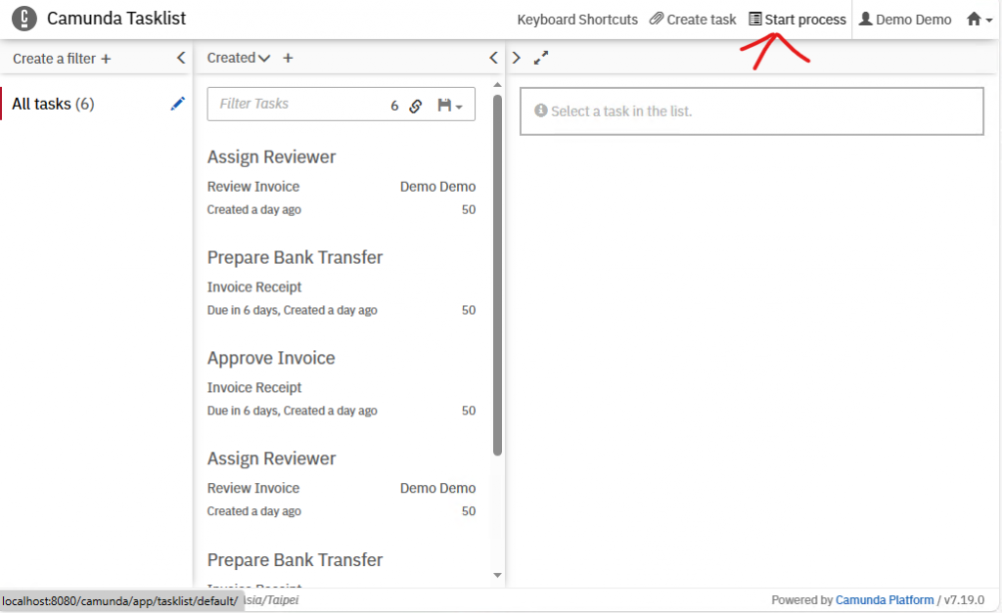Copy the filter query link
This screenshot has width=1002, height=613.
(415, 106)
